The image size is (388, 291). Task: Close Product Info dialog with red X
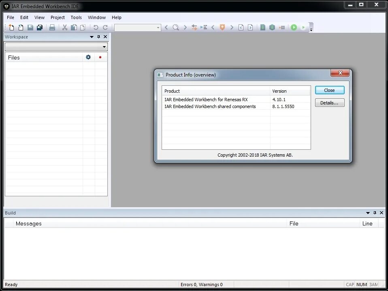340,73
